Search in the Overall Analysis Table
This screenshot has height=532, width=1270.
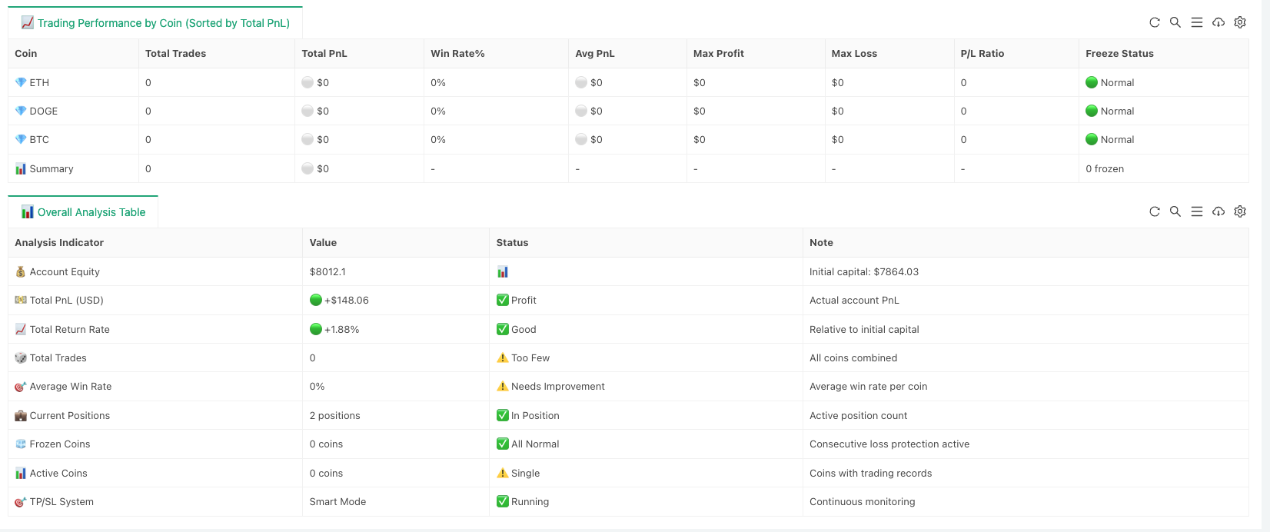tap(1175, 211)
